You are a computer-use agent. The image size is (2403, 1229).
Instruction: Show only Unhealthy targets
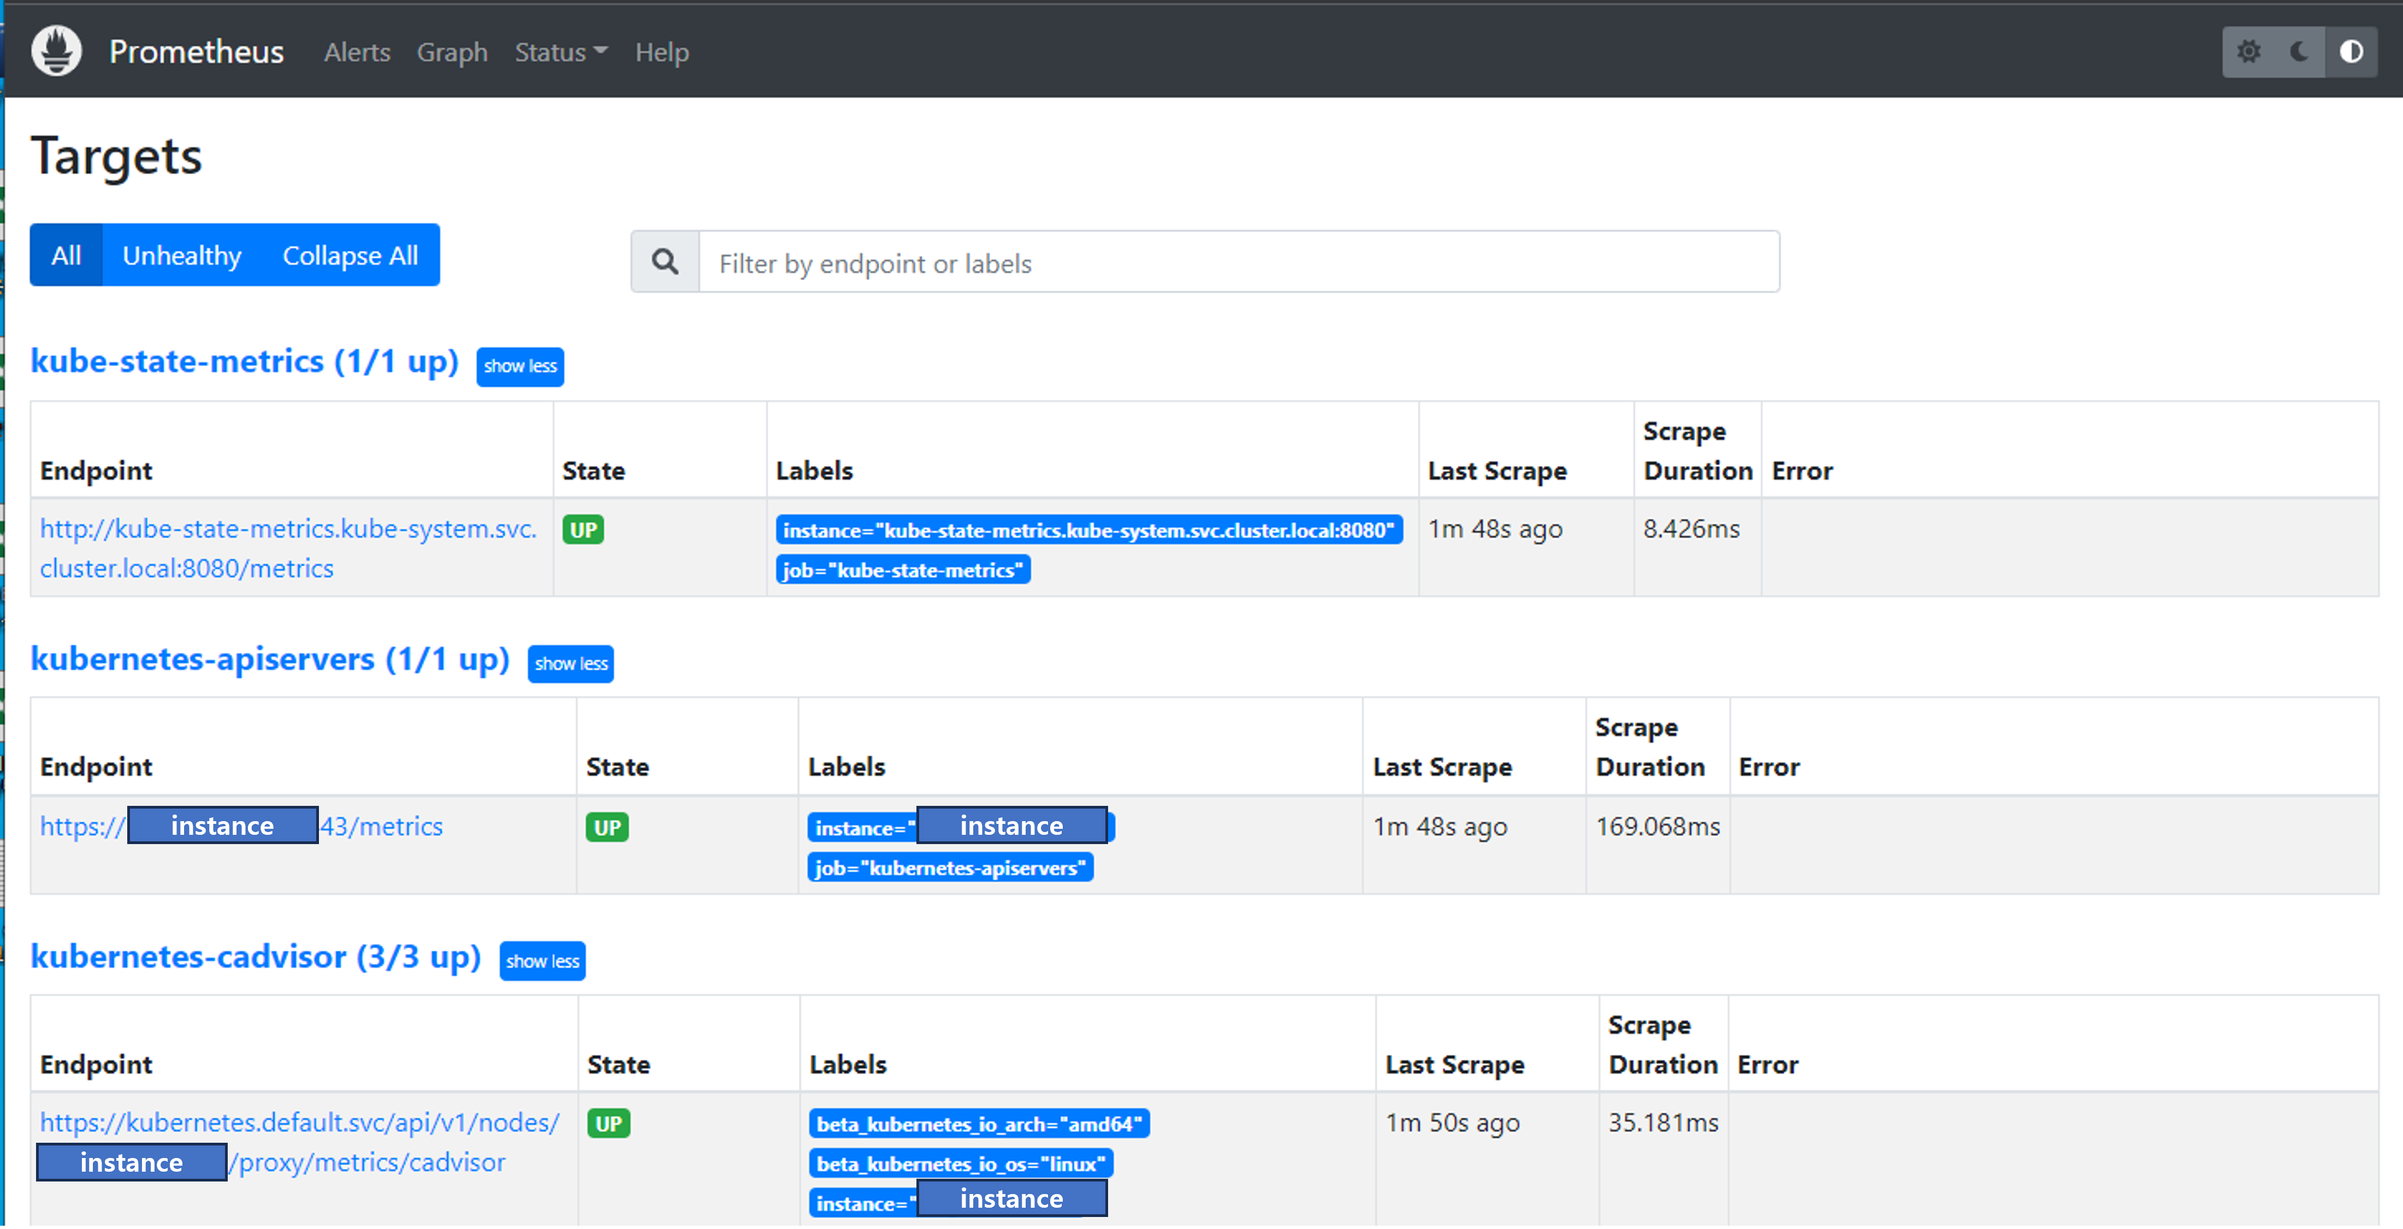(182, 254)
